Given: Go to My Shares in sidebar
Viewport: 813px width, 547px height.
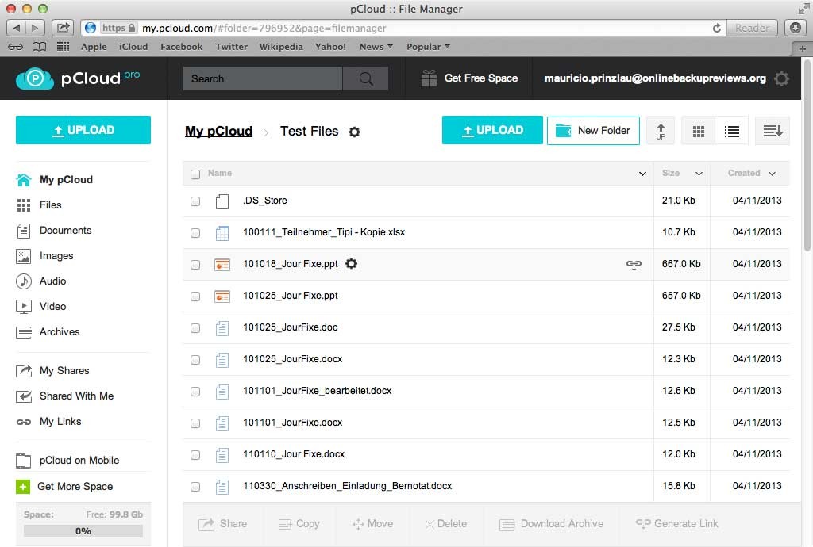Looking at the screenshot, I should click(x=64, y=370).
